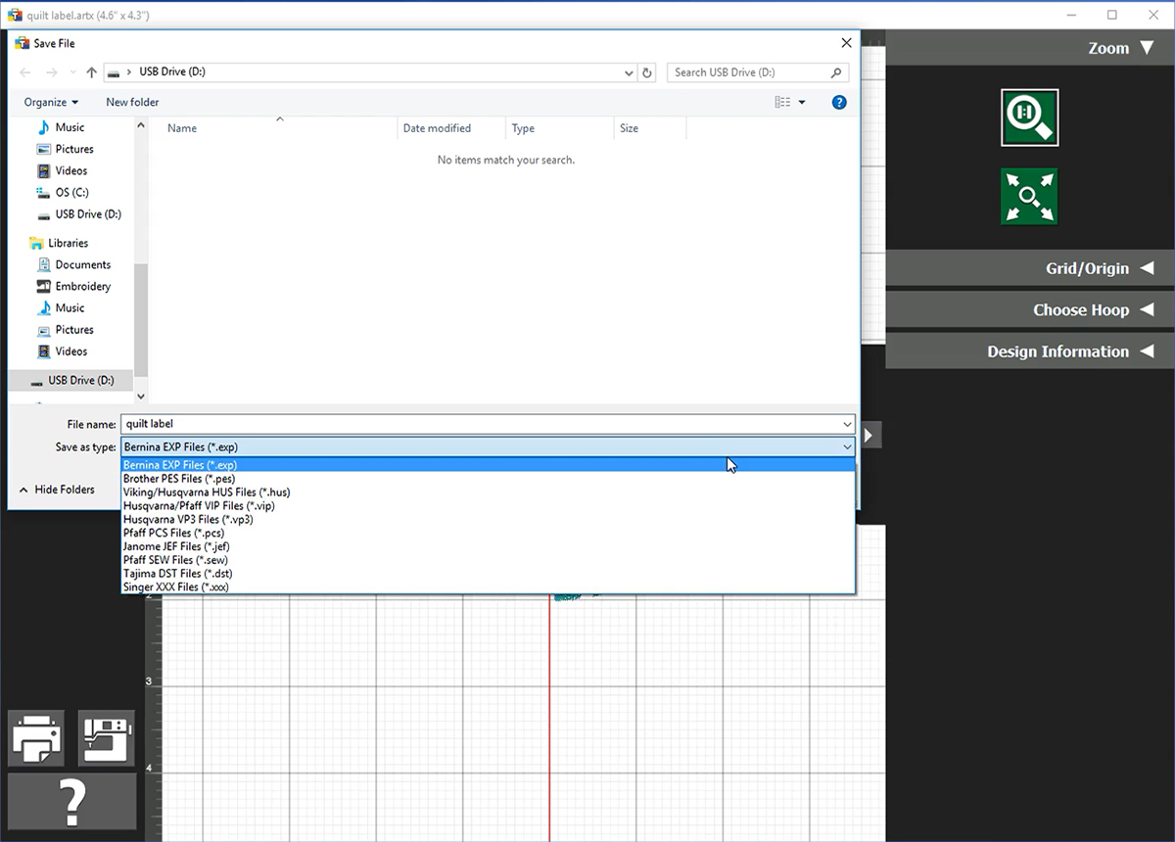Click the File name input field
This screenshot has width=1175, height=842.
[x=480, y=424]
